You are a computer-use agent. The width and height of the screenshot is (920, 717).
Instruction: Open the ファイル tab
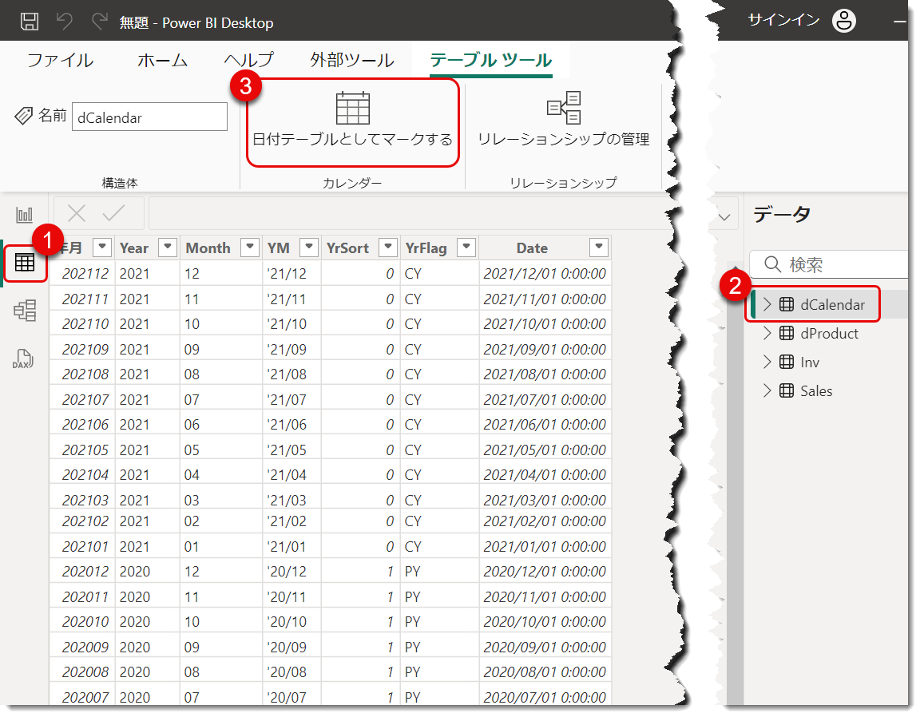coord(60,60)
